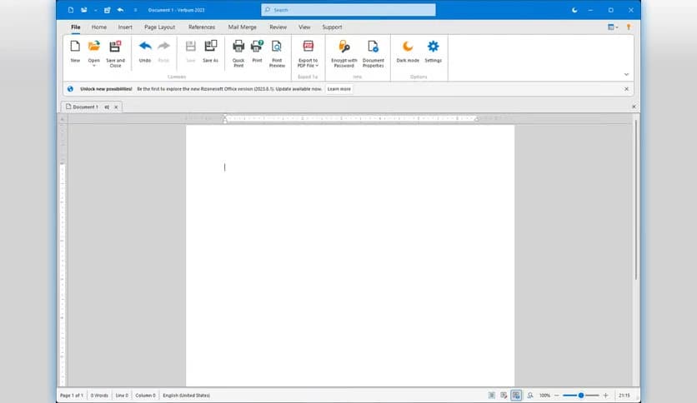Select first view layout icon in status bar
Viewport: 697px width, 403px height.
coord(492,395)
